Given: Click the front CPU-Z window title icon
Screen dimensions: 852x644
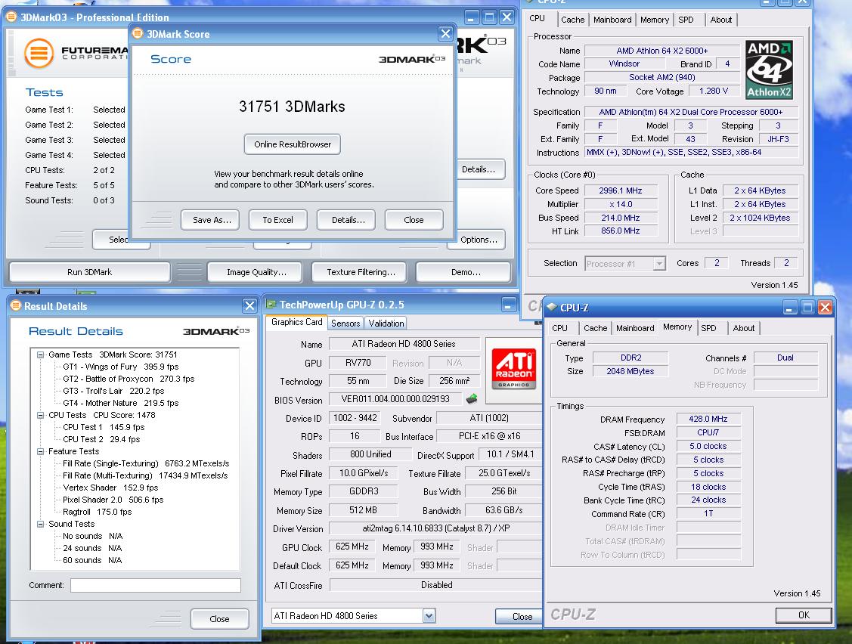Looking at the screenshot, I should (x=552, y=308).
